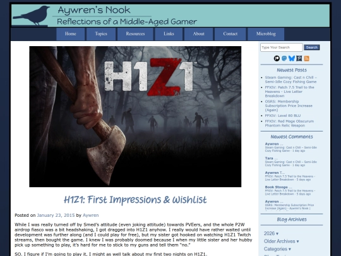The height and width of the screenshot is (256, 341).
Task: Open FFXIV Patch 7.5 Trail to the Heavens post
Action: pyautogui.click(x=289, y=92)
